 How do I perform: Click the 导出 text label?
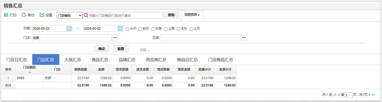31,15
